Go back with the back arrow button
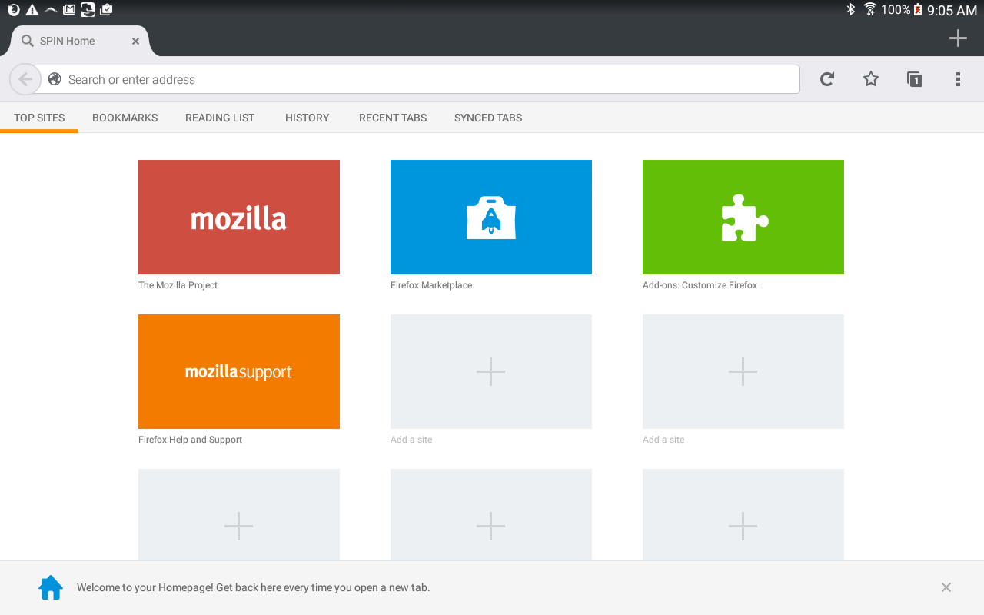Image resolution: width=984 pixels, height=615 pixels. point(25,79)
